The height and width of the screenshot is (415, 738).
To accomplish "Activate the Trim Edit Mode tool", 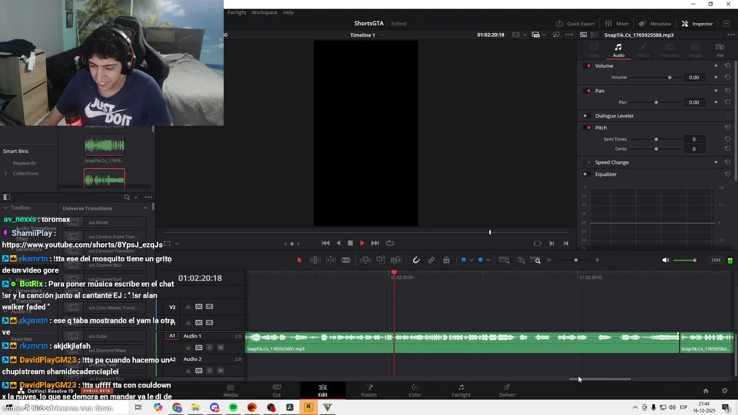I will [x=315, y=261].
